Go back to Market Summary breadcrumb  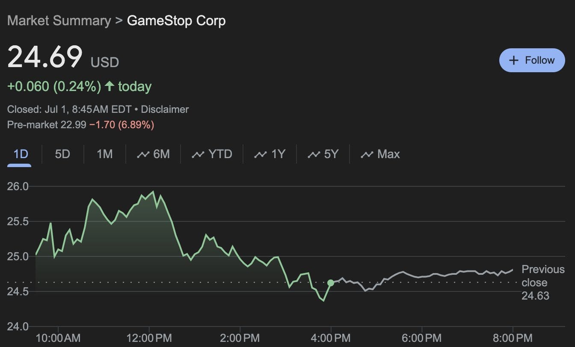pos(59,21)
